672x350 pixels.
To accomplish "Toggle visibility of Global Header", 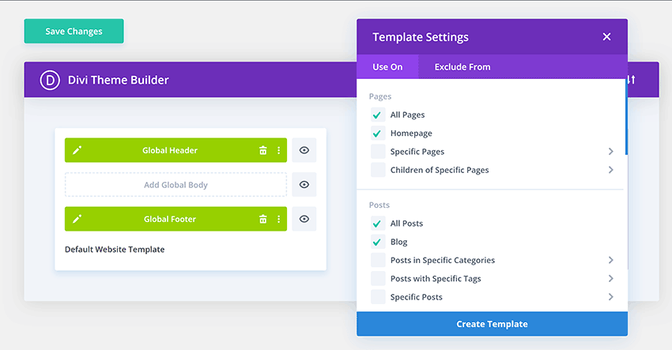I will [x=304, y=150].
